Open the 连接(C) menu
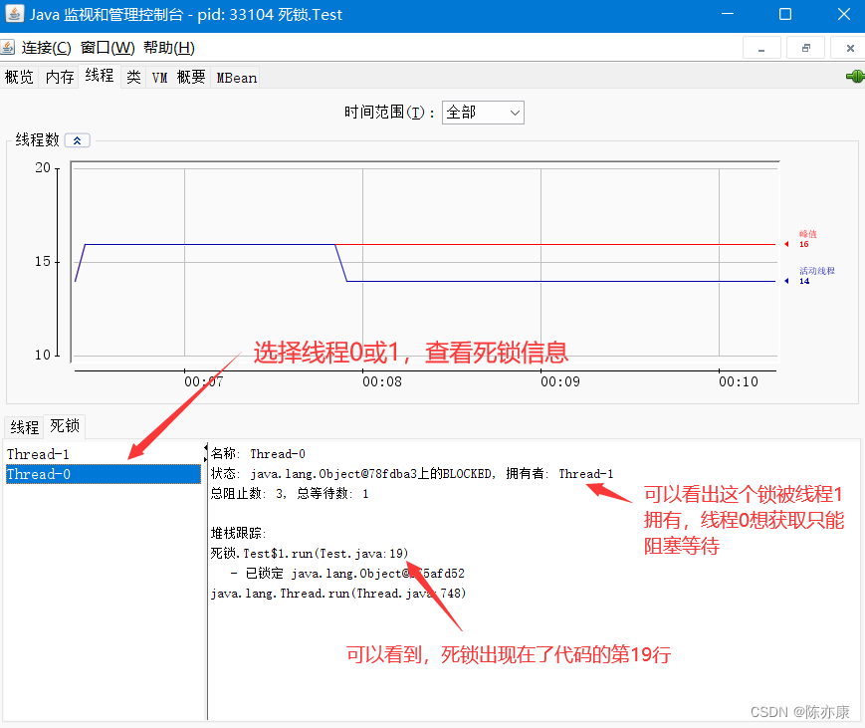Screen dimensions: 865x728 47,48
